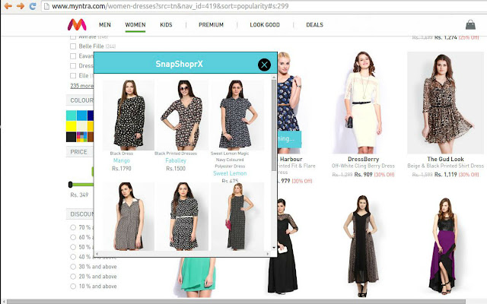The image size is (487, 304).
Task: Open the DressBerry off-white dress image
Action: [x=364, y=103]
